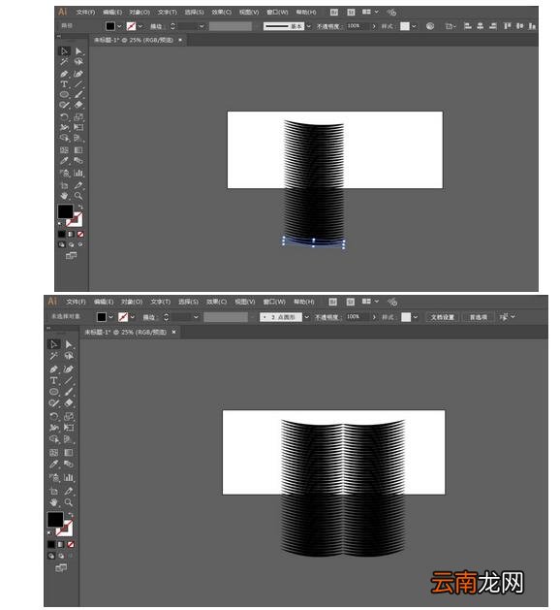The width and height of the screenshot is (560, 610).
Task: Select the Zoom tool in lower window
Action: [69, 502]
